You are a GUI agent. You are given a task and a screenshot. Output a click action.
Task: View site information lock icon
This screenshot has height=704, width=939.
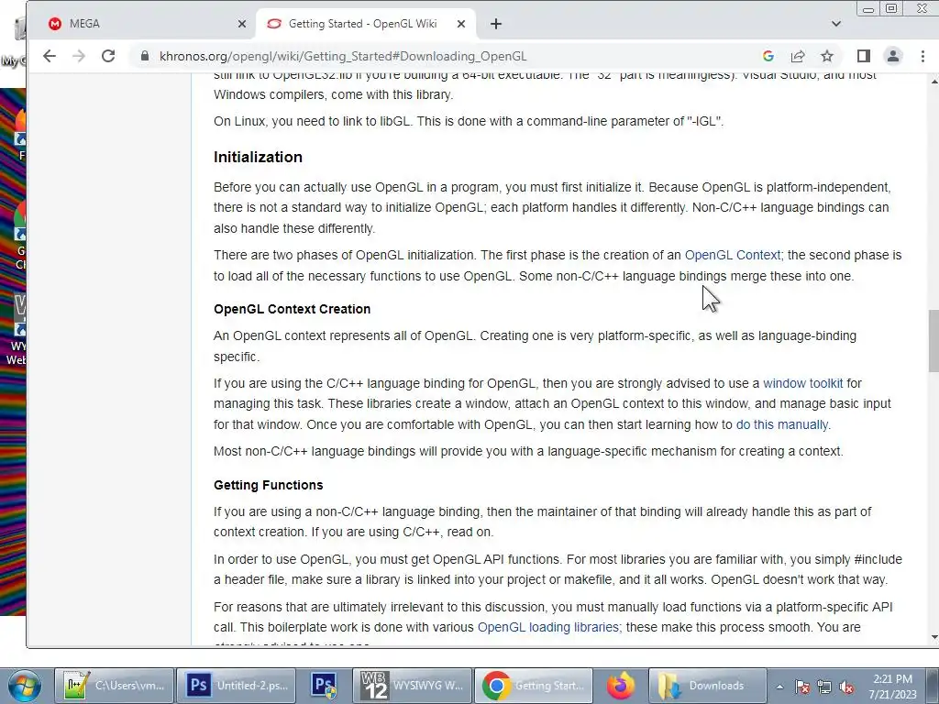click(144, 56)
